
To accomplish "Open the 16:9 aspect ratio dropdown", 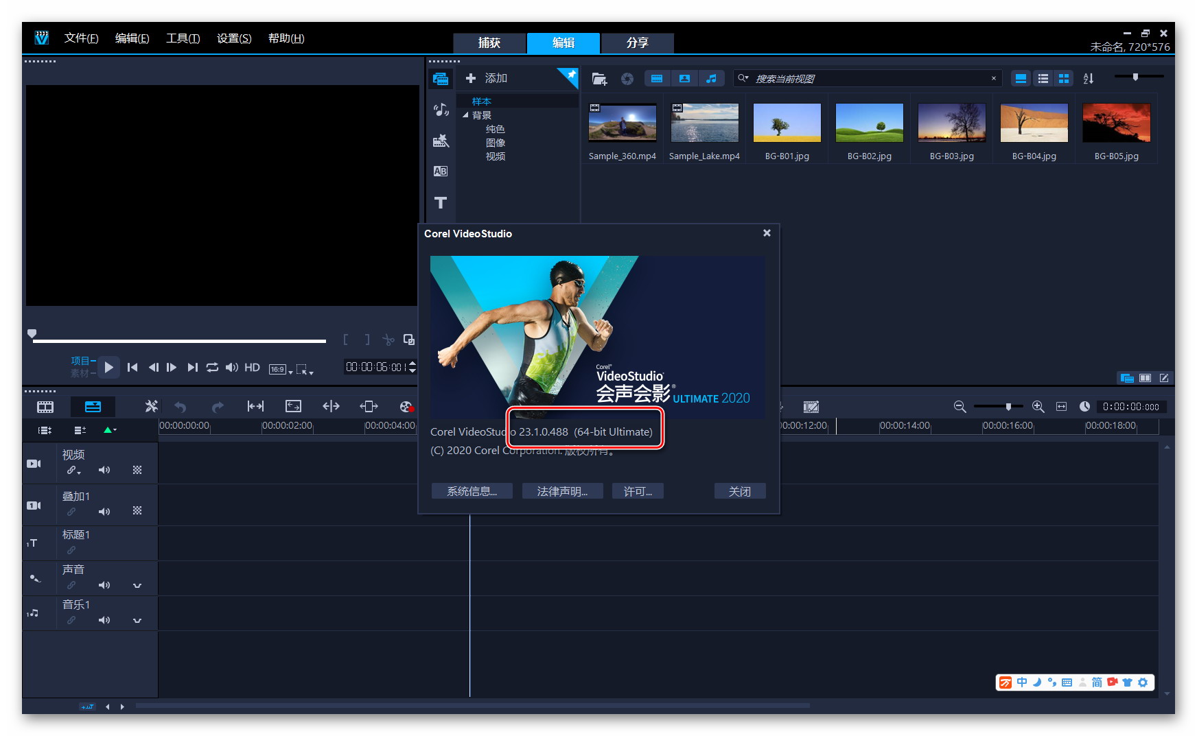I will [281, 370].
